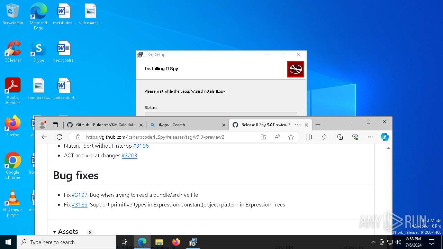Open Edge Settings and more menu
Viewport: 443px width, 249px height.
(x=370, y=137)
